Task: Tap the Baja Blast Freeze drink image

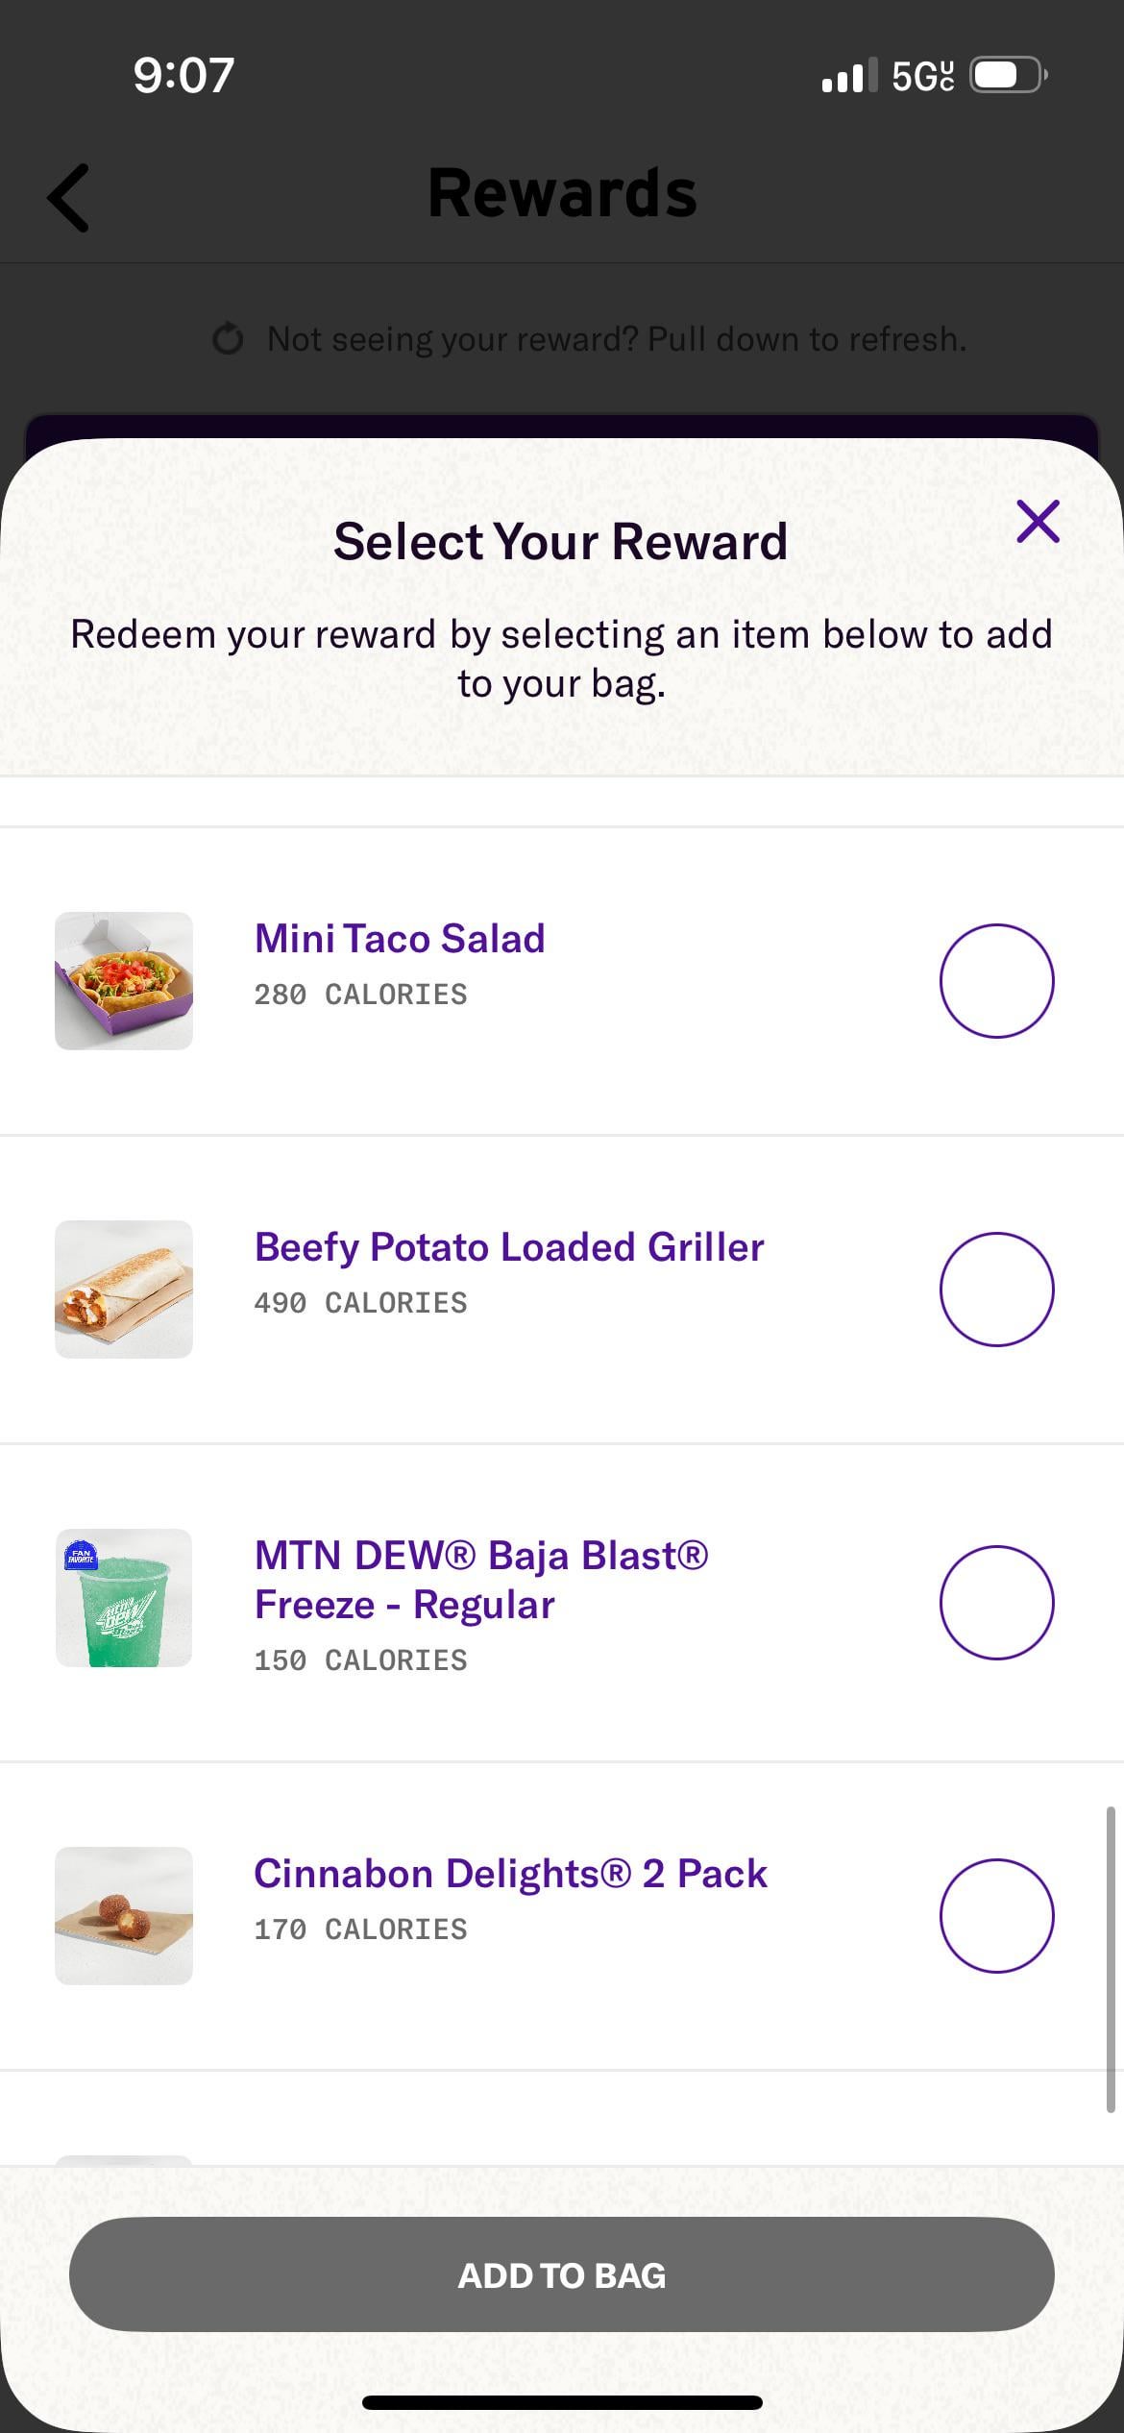Action: pyautogui.click(x=124, y=1598)
